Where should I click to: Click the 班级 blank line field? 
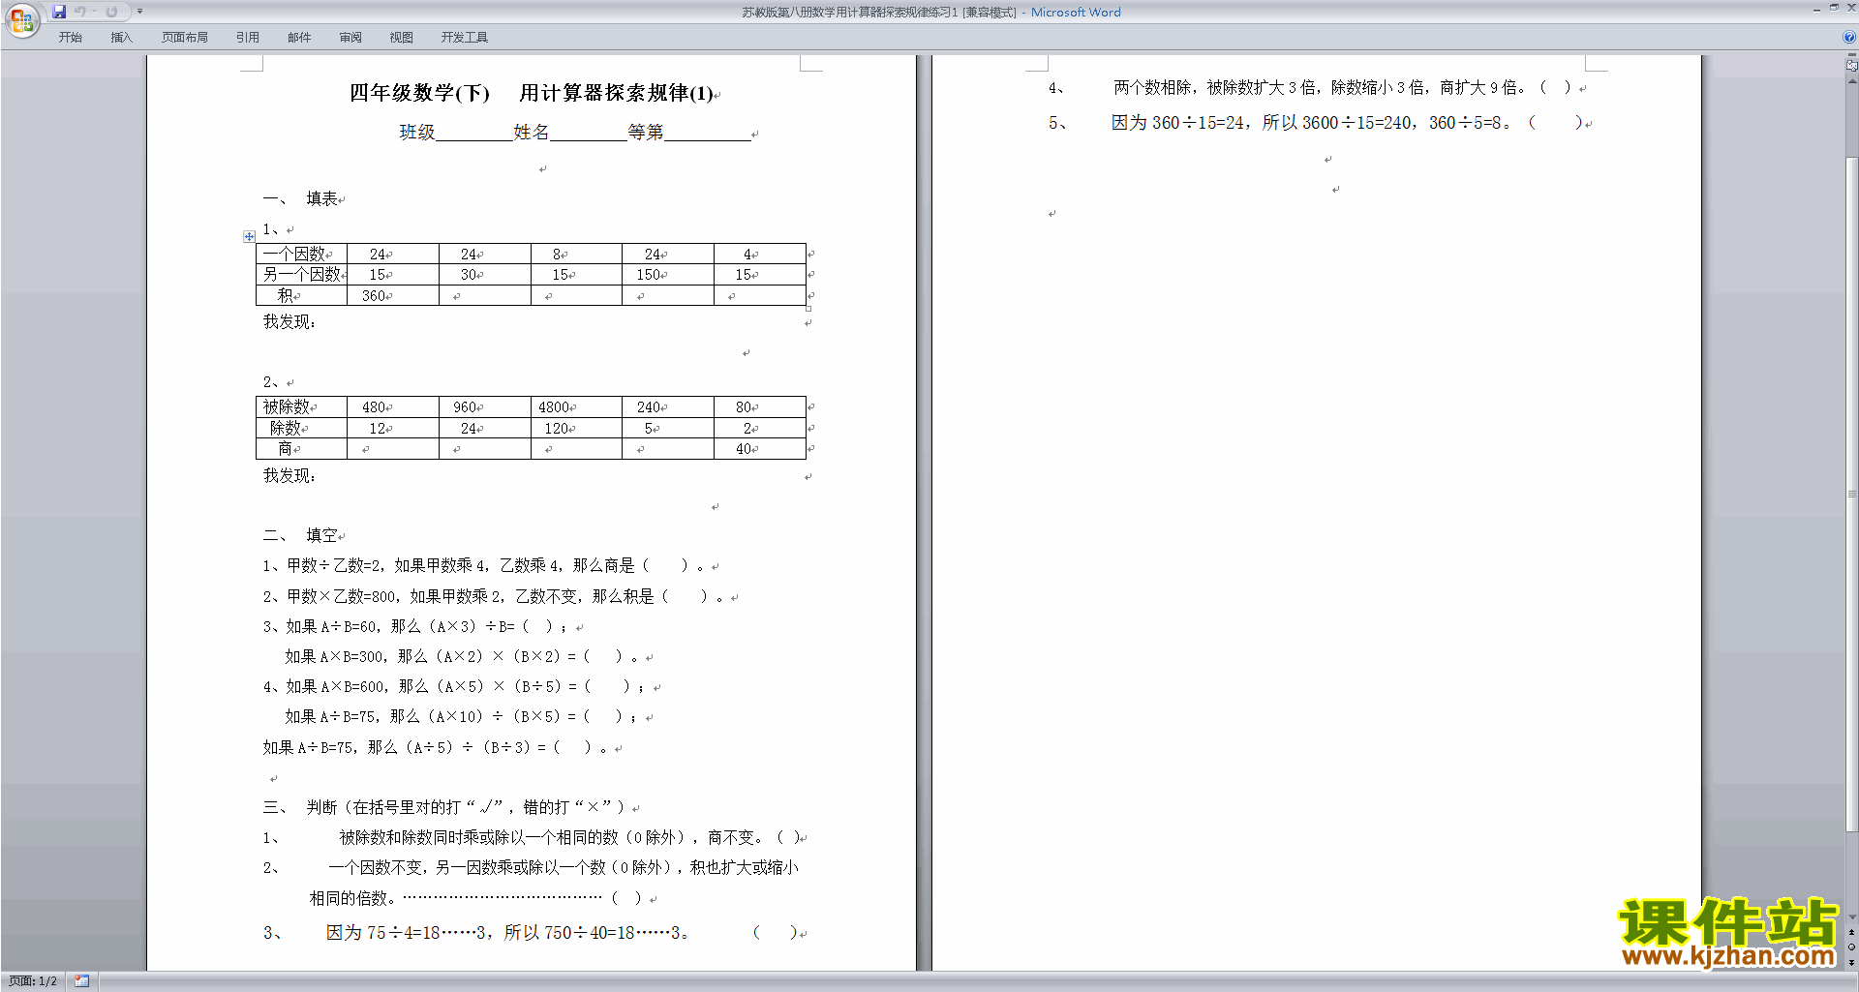click(473, 133)
